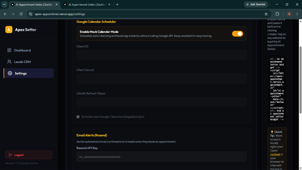This screenshot has width=302, height=170.
Task: Open the /widget link in Quick Tip
Action: 275,154
